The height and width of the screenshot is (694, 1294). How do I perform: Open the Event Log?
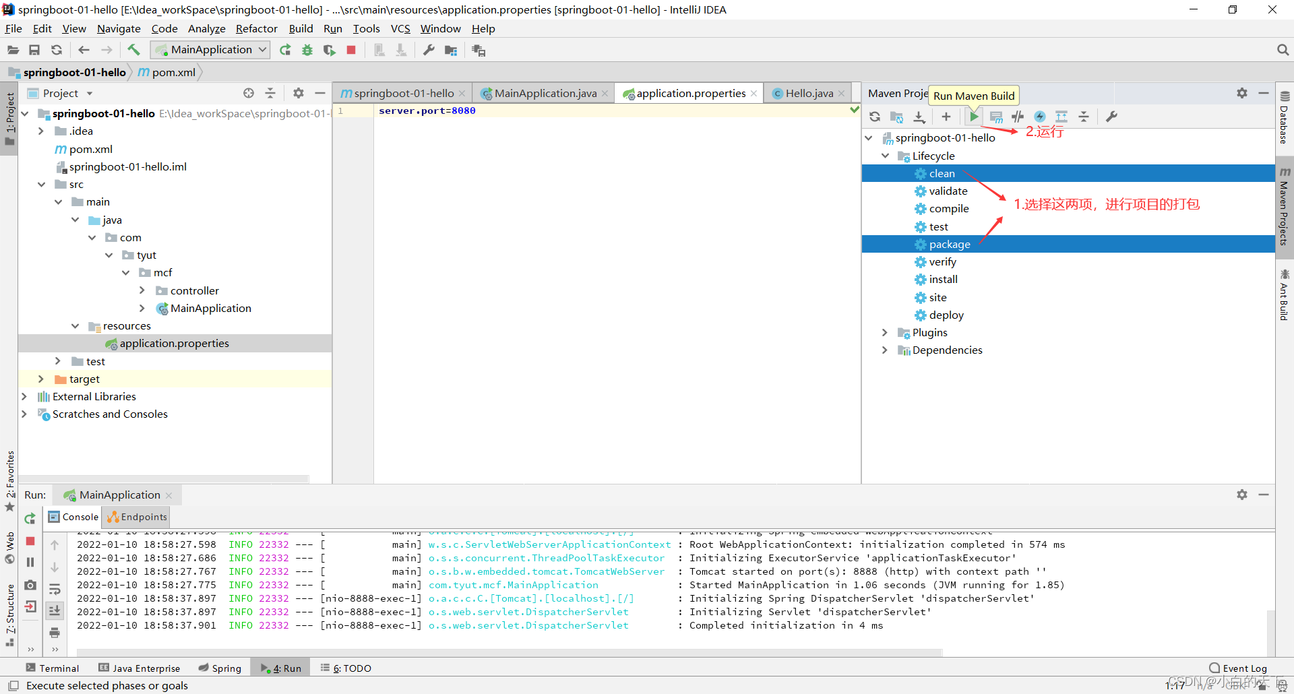tap(1238, 668)
